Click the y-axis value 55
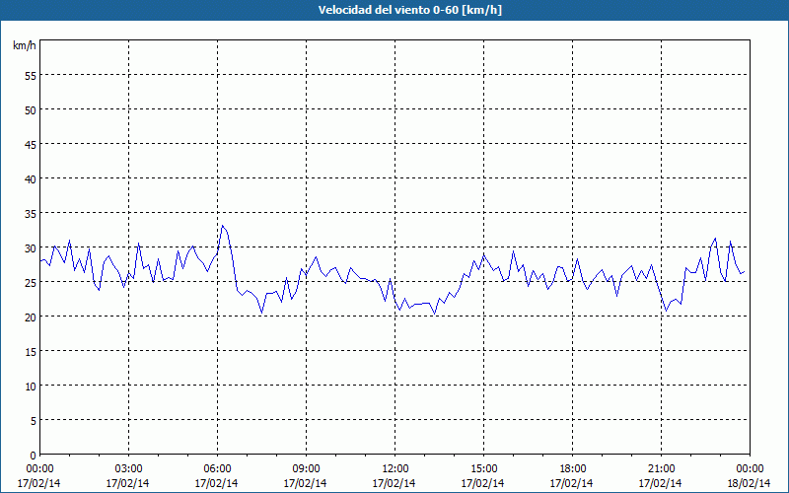This screenshot has height=493, width=789. (31, 76)
